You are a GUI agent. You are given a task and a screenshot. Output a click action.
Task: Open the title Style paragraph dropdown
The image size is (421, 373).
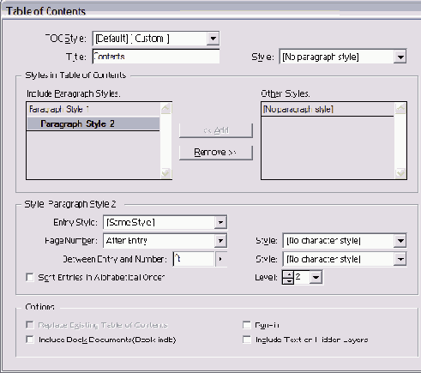coord(343,57)
